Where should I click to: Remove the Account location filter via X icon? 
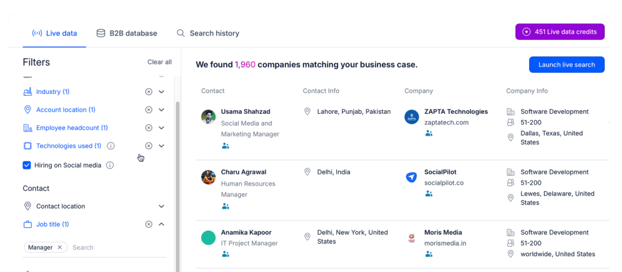click(x=149, y=110)
